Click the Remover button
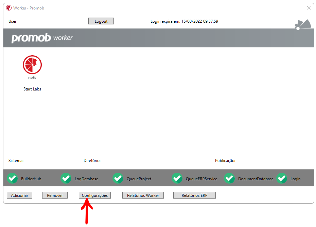Image resolution: width=316 pixels, height=227 pixels. point(55,195)
